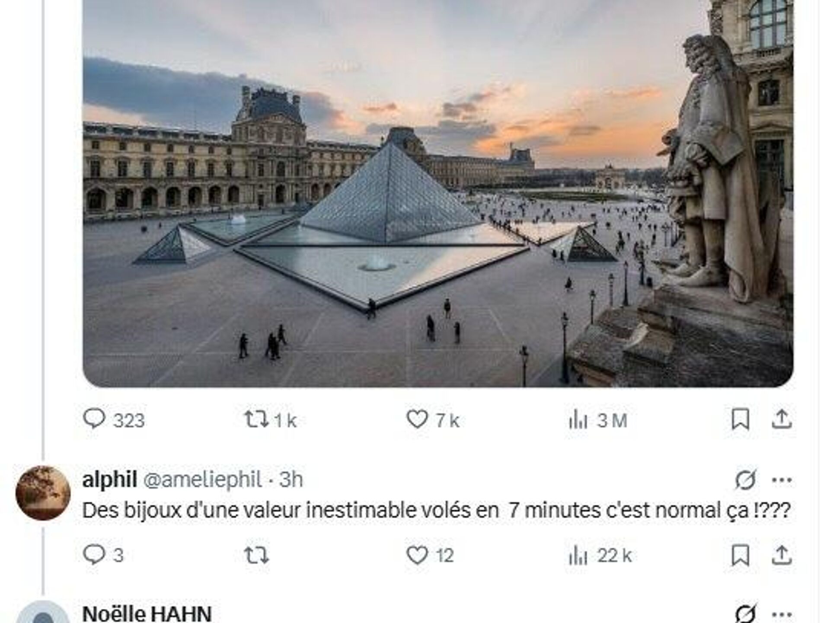Screen dimensions: 830x623
Task: Click the Grok icon on alphil's reply
Action: pos(746,479)
